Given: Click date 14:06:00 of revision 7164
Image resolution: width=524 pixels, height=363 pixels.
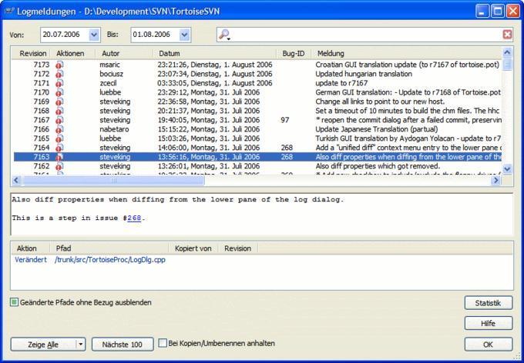Looking at the screenshot, I should coord(209,148).
